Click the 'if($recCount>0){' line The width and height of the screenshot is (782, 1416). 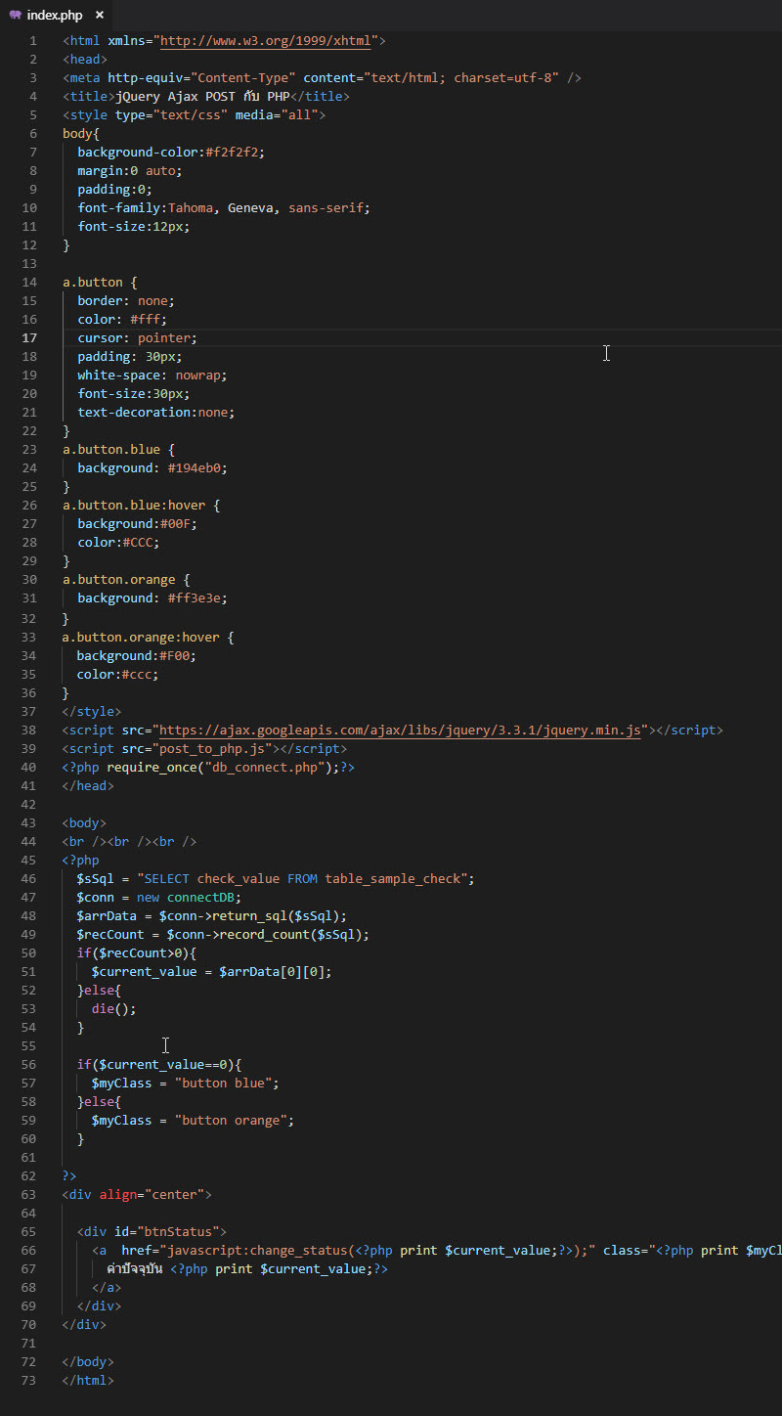[138, 953]
